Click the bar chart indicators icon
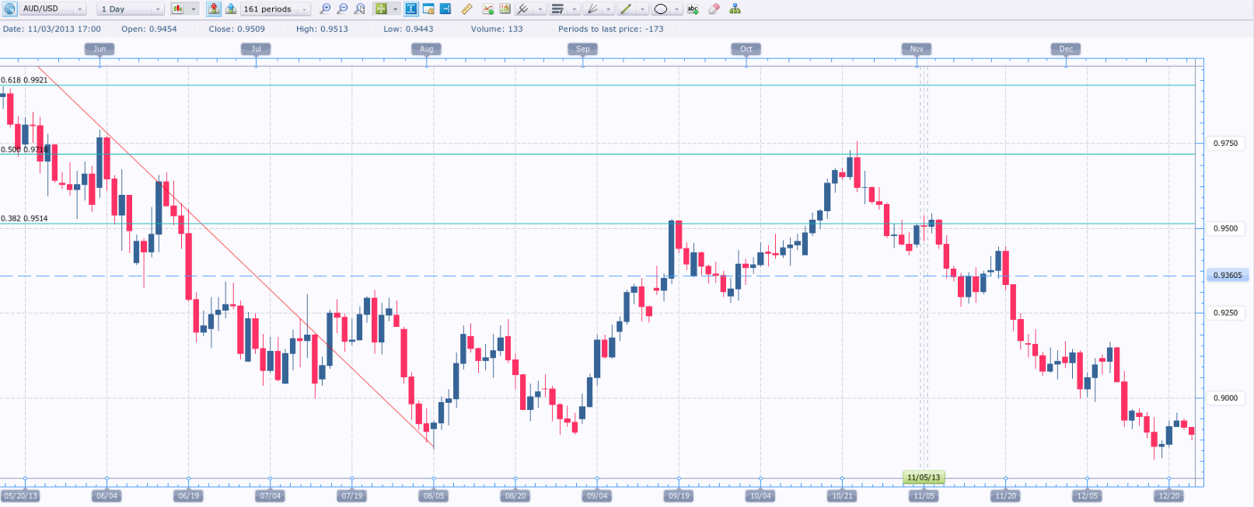Viewport: 1254px width, 507px height. pyautogui.click(x=505, y=9)
